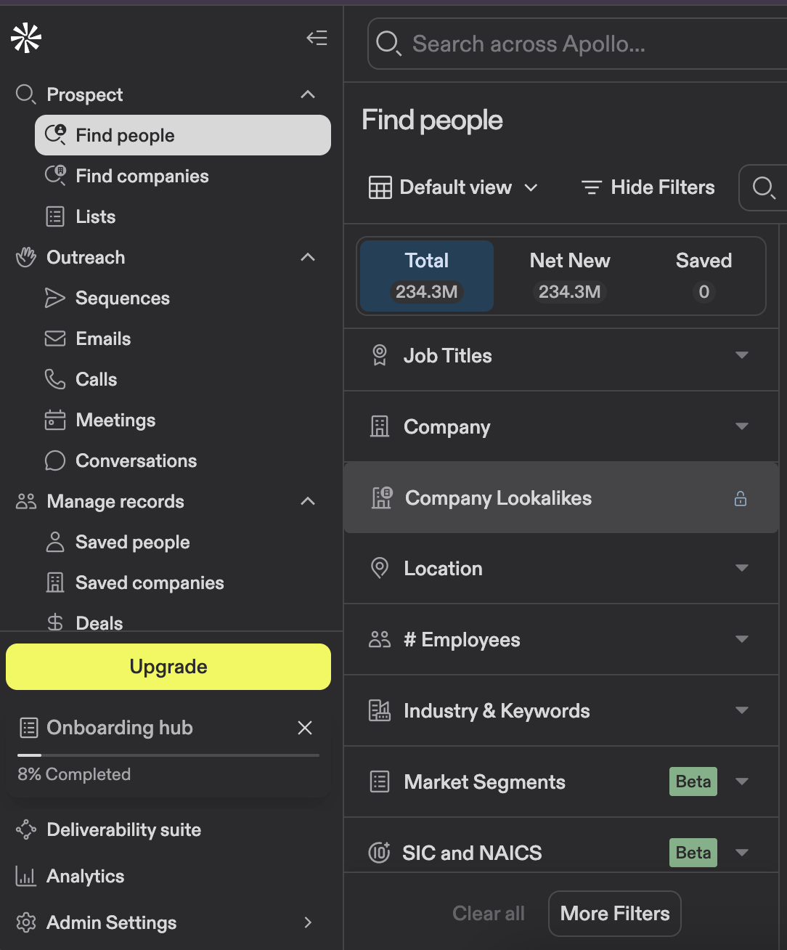Click the Deals dollar icon
This screenshot has height=950, width=787.
(x=55, y=622)
